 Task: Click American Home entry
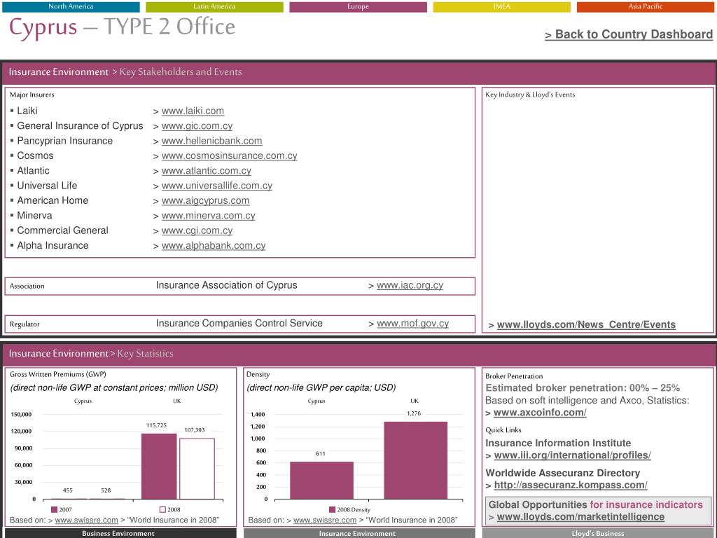(x=53, y=200)
